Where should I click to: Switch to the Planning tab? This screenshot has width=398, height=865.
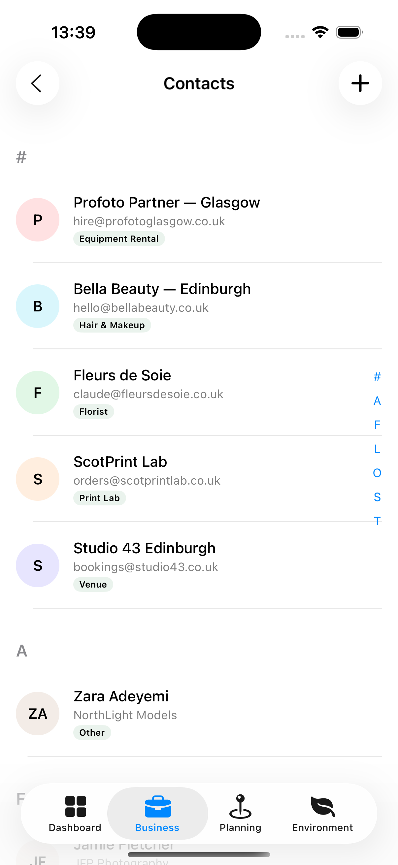[x=240, y=813]
